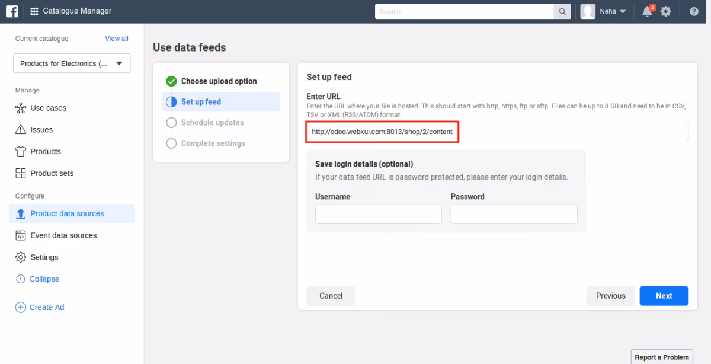
Task: Click Neha's profile avatar
Action: click(x=588, y=11)
